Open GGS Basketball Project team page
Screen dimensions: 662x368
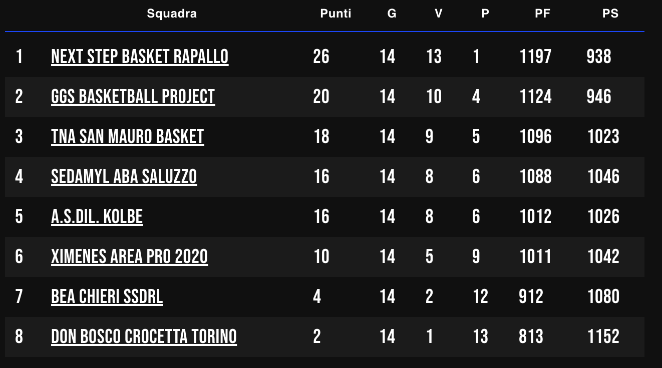click(x=133, y=96)
